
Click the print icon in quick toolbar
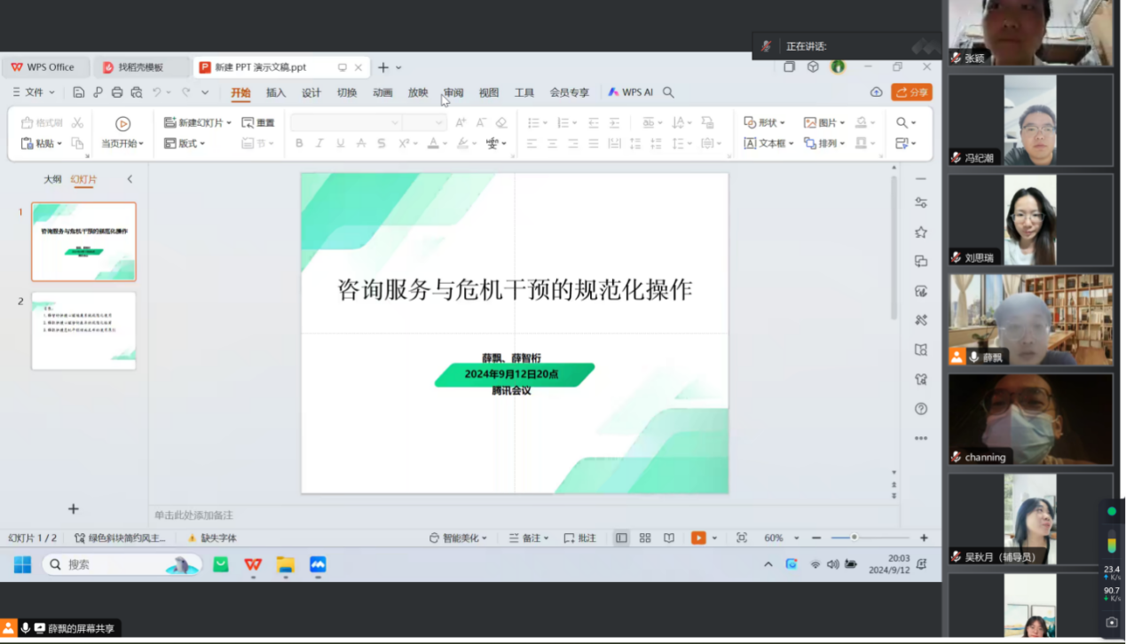[x=117, y=92]
